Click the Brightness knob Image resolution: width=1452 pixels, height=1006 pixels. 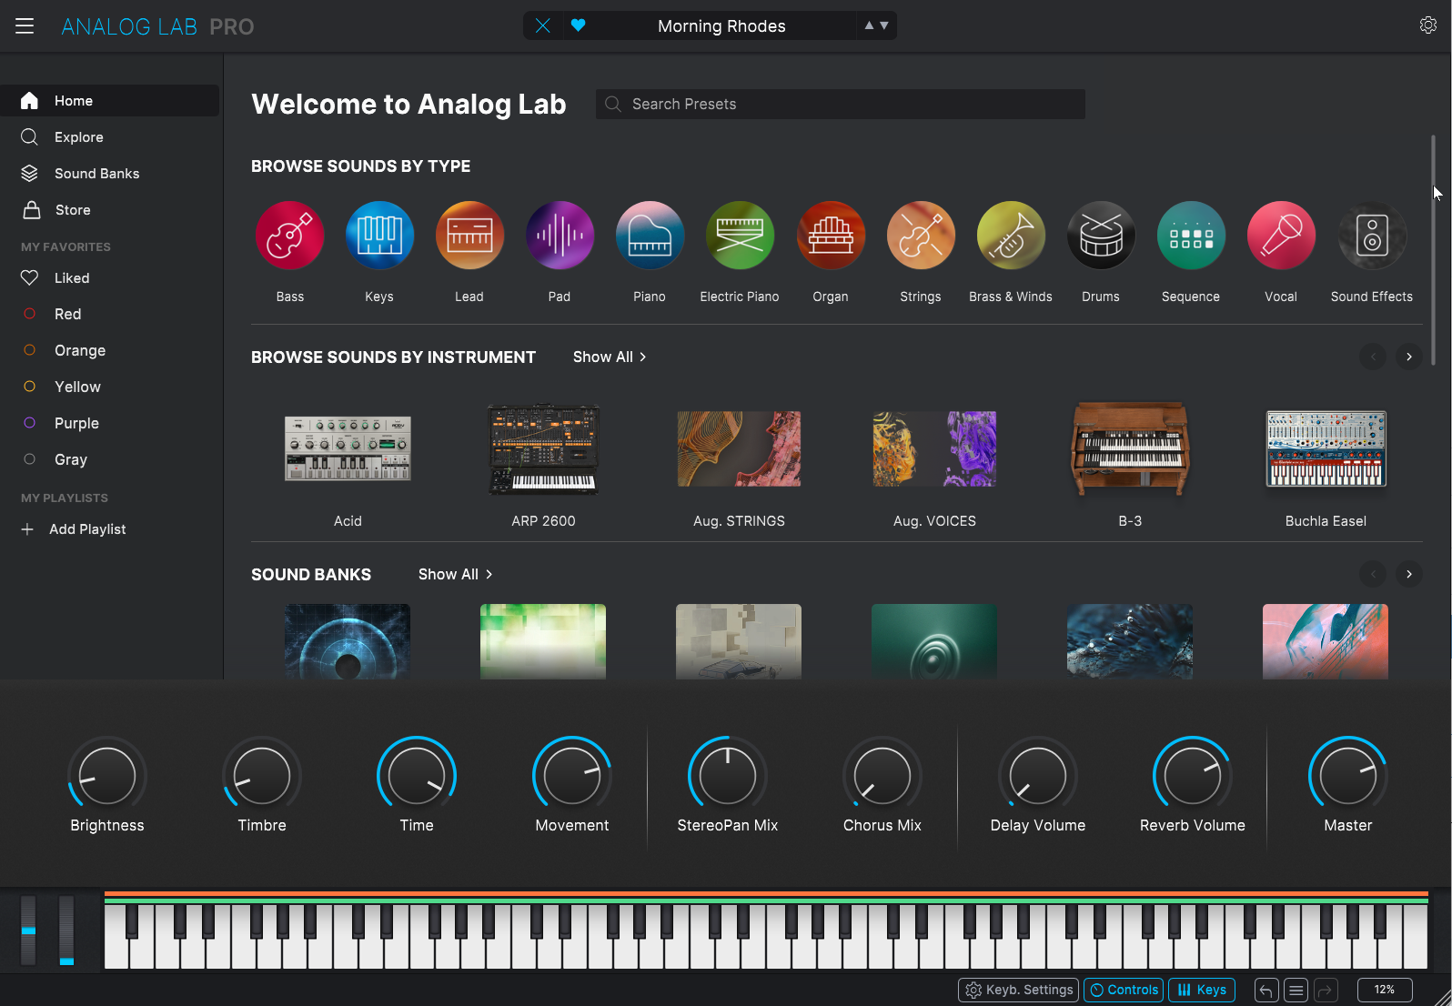pos(107,776)
